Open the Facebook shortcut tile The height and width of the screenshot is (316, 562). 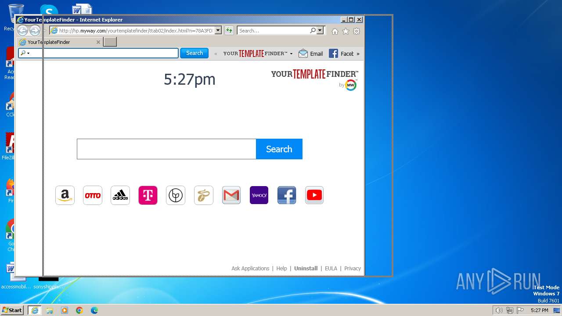pos(287,195)
